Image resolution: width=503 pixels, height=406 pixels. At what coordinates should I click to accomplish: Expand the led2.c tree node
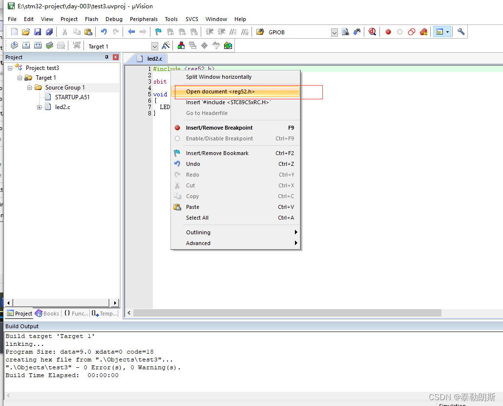click(39, 107)
